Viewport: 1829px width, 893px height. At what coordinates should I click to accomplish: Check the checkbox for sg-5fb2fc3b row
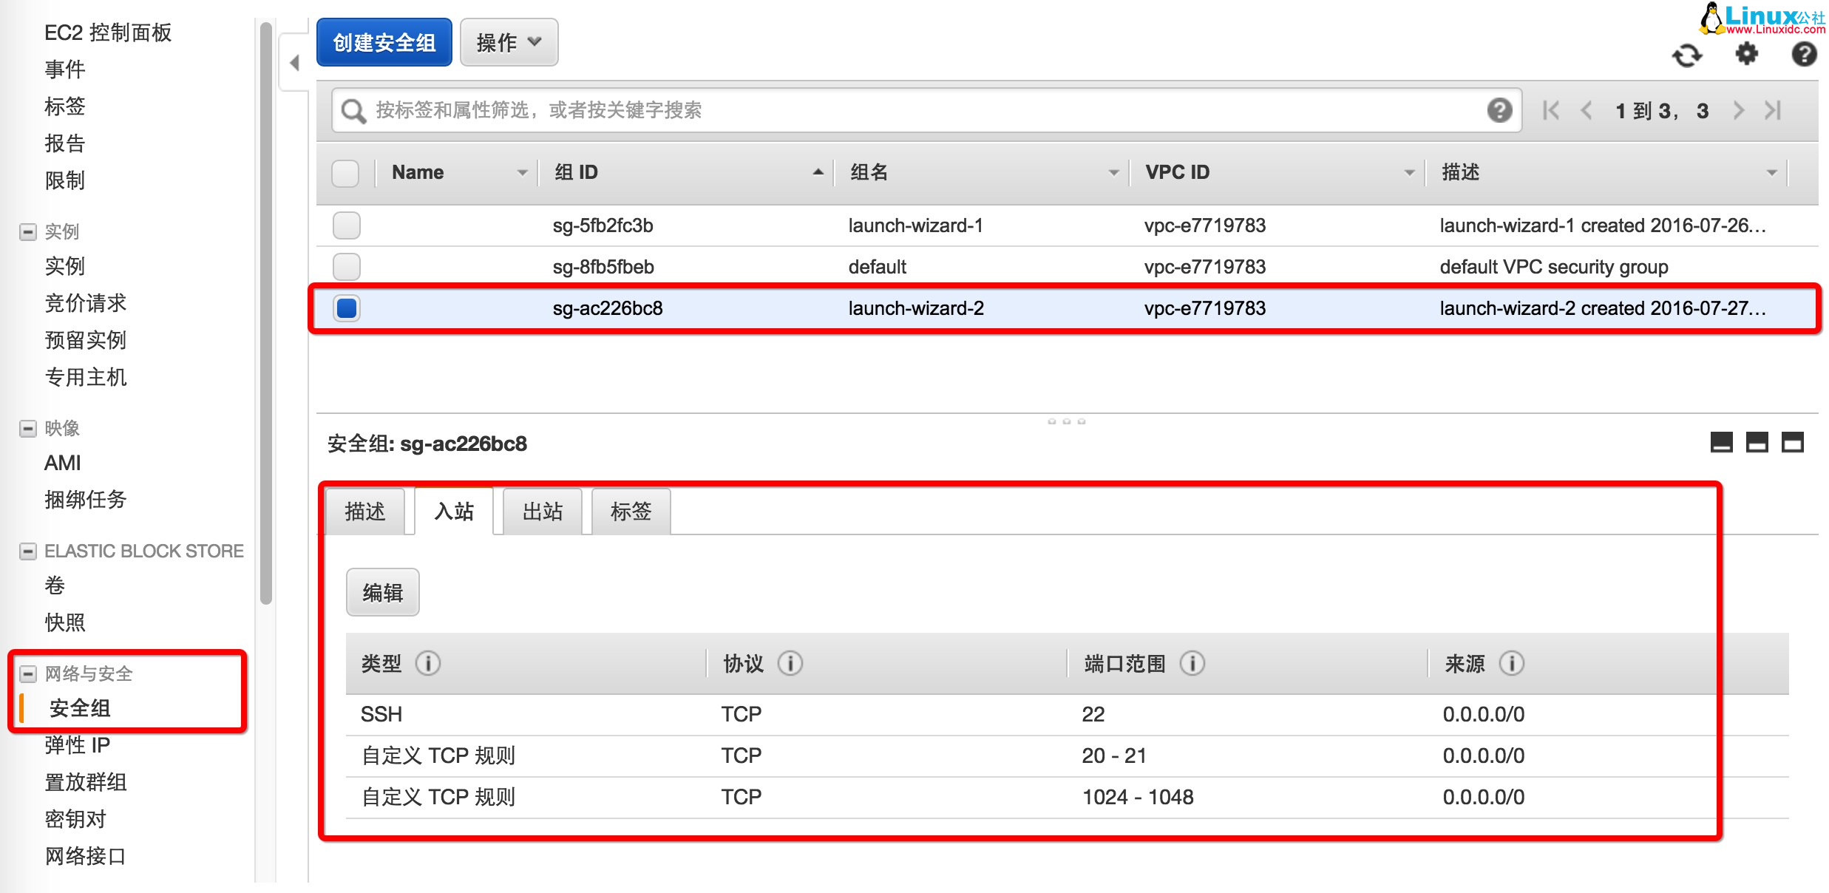pos(345,225)
